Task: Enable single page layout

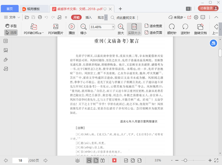Action: pos(96,160)
